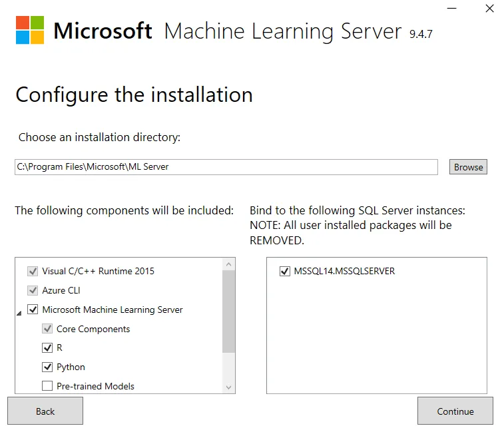
Task: Click Continue to proceed with installation
Action: coord(455,411)
